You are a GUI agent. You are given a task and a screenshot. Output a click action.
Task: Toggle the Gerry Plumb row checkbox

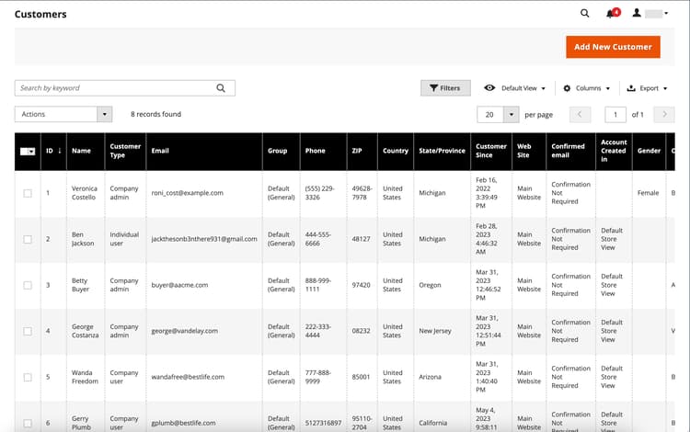pyautogui.click(x=28, y=423)
